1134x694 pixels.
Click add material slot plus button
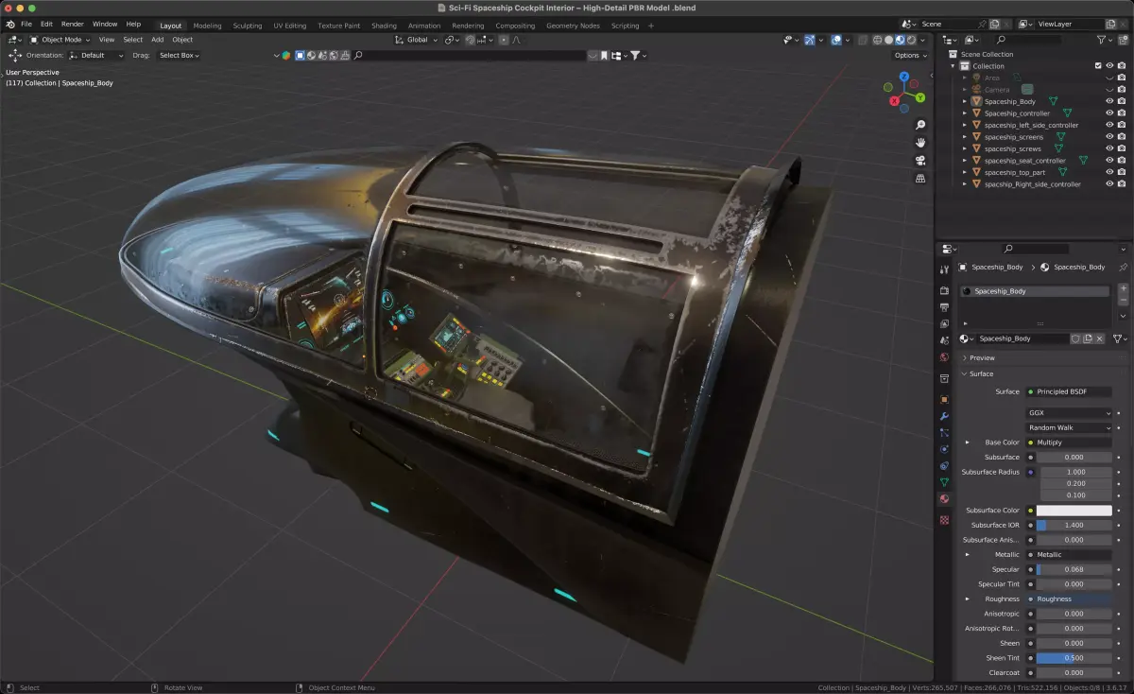click(1124, 288)
